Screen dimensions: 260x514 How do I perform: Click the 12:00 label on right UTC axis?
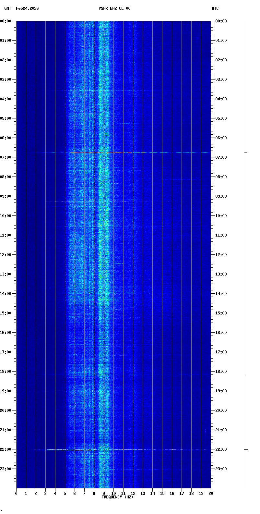click(221, 255)
